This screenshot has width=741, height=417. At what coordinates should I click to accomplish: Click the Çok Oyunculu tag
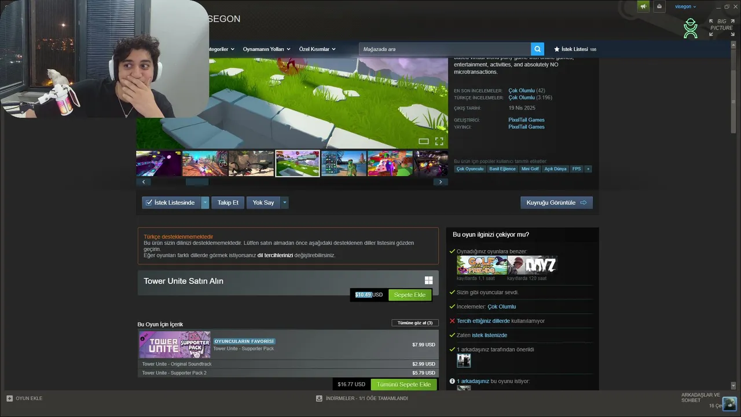point(470,169)
